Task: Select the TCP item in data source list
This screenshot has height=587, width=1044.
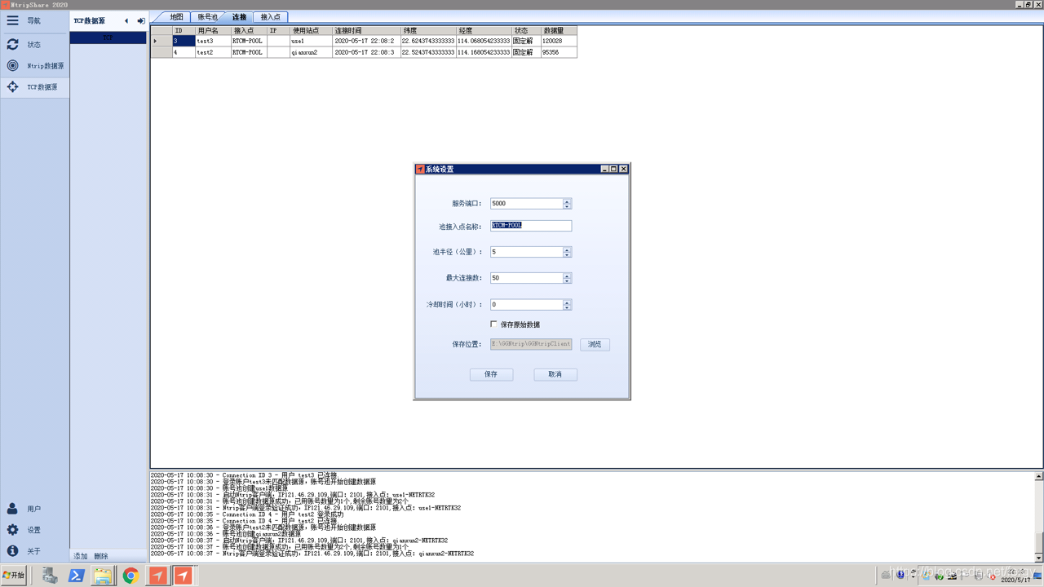Action: (108, 38)
